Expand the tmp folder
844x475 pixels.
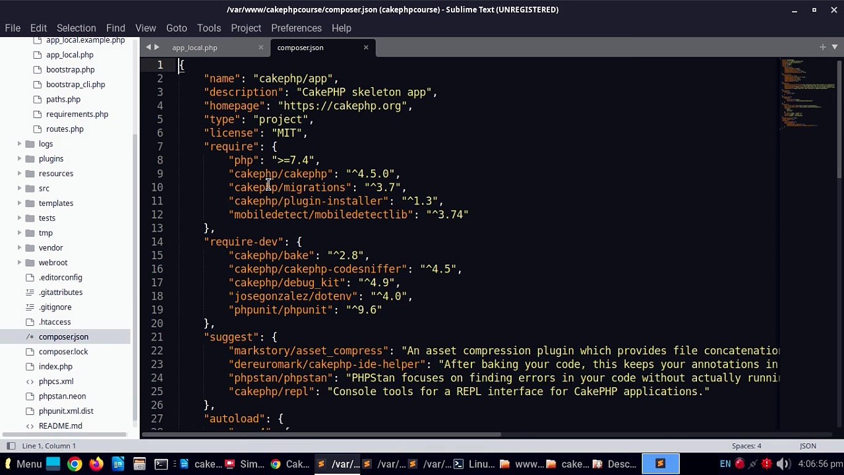19,233
